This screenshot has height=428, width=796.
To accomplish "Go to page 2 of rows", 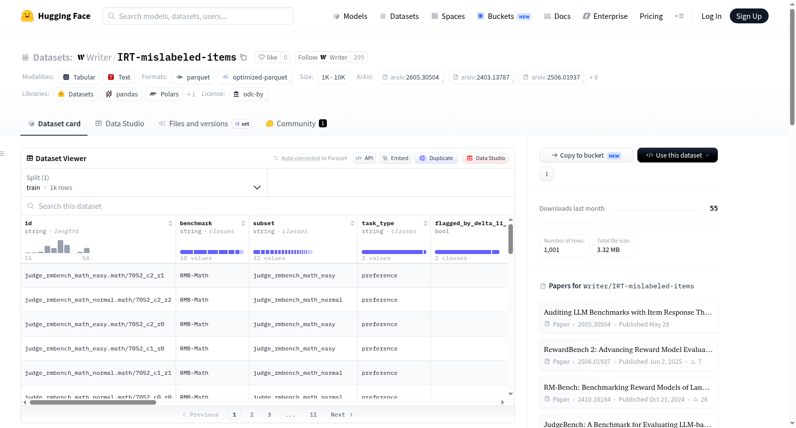I will coord(252,415).
